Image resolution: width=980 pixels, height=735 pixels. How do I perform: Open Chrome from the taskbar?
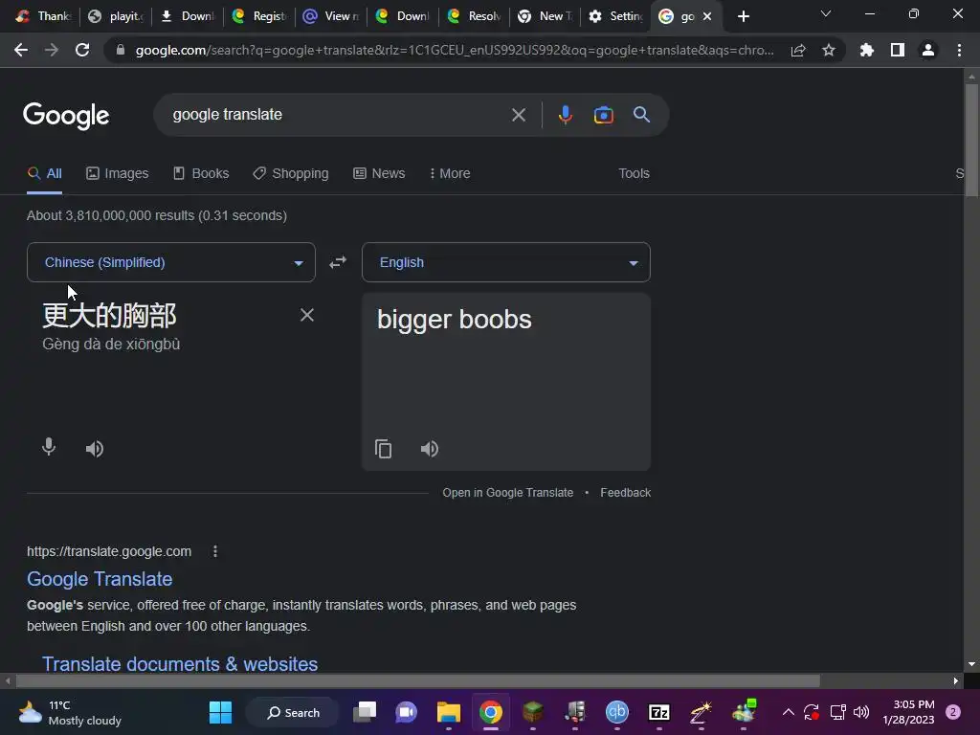[491, 712]
